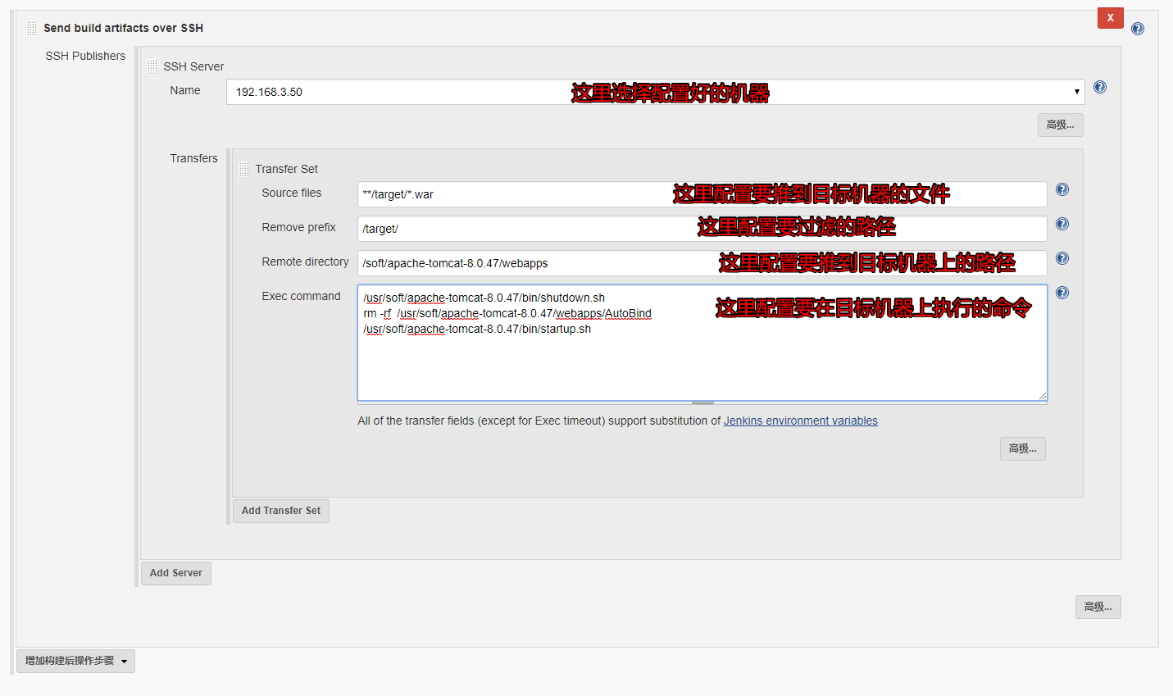This screenshot has width=1173, height=696.
Task: Focus the Remote directory input field
Action: [702, 263]
